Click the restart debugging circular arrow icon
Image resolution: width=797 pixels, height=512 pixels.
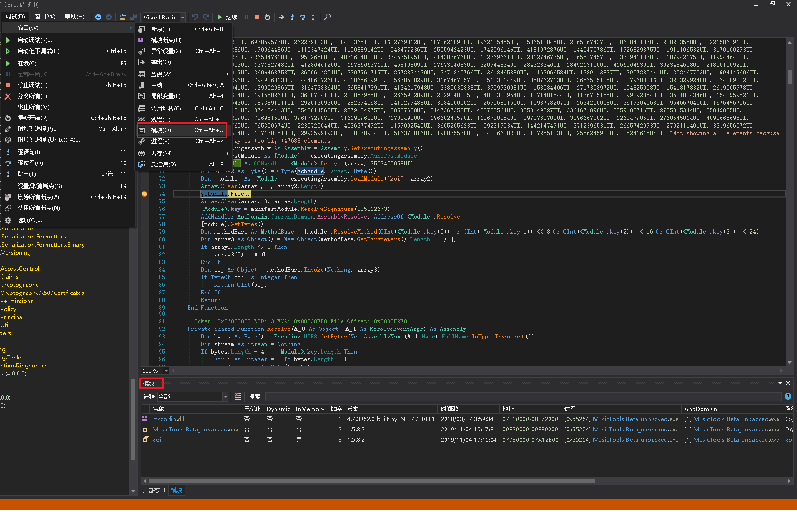click(267, 17)
